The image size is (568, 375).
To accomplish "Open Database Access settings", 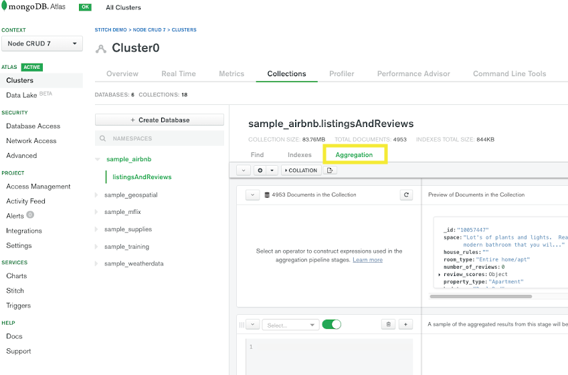I will click(33, 126).
